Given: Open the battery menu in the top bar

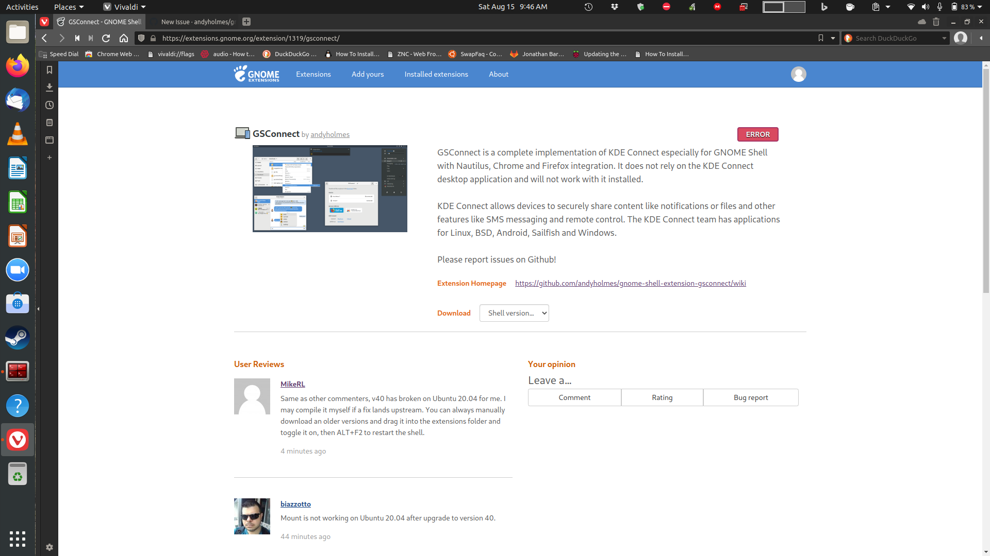Looking at the screenshot, I should pos(968,7).
